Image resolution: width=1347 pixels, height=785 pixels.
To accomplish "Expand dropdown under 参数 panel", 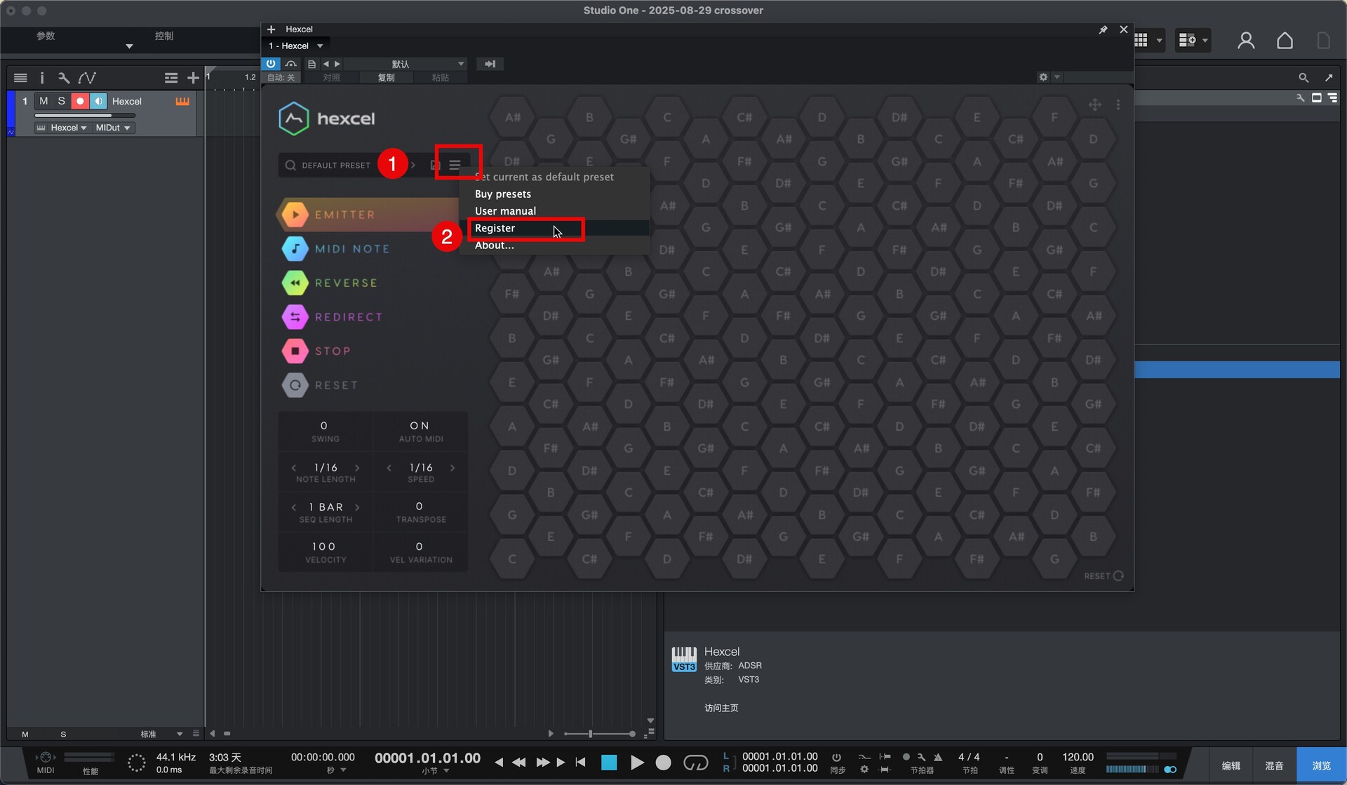I will (x=129, y=46).
